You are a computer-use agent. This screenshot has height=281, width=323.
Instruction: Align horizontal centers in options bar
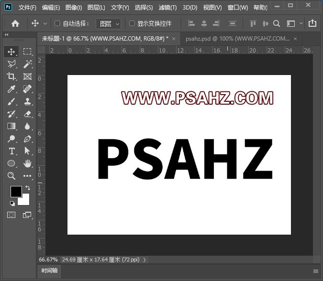[x=204, y=23]
